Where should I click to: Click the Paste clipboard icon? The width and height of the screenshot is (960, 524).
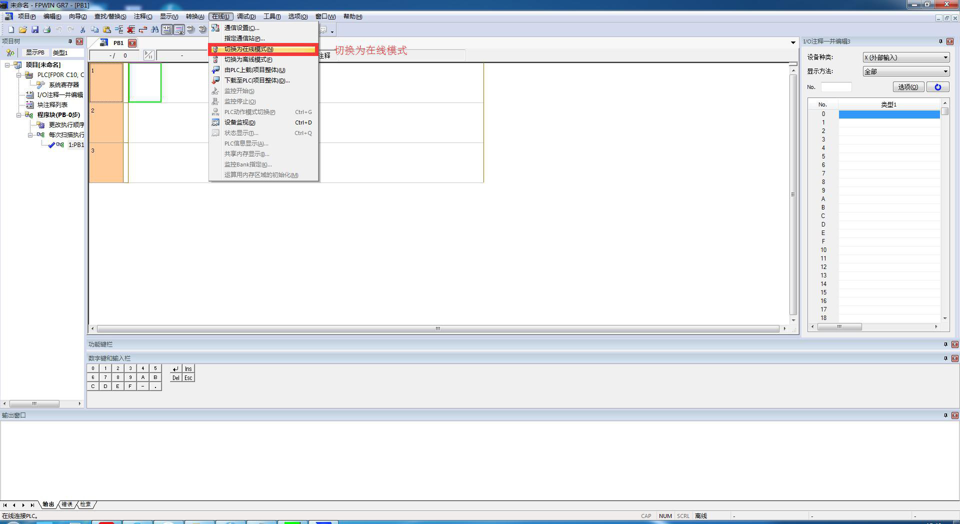click(107, 30)
